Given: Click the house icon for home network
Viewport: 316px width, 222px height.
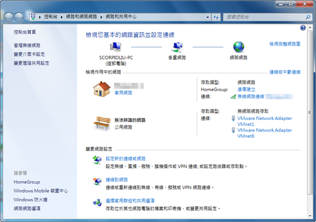Looking at the screenshot, I should pos(102,89).
